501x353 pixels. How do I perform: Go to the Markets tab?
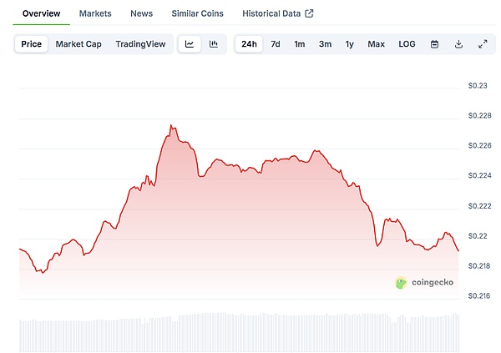pos(95,13)
